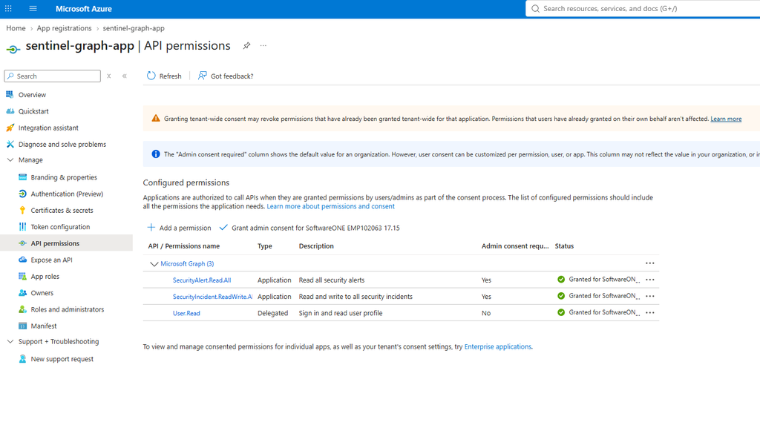The image size is (760, 425).
Task: Click the Microsoft Azure logo text
Action: [83, 9]
